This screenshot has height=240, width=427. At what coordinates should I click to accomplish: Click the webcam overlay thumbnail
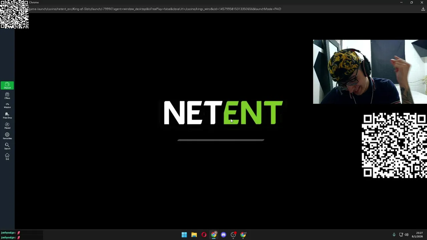point(370,72)
